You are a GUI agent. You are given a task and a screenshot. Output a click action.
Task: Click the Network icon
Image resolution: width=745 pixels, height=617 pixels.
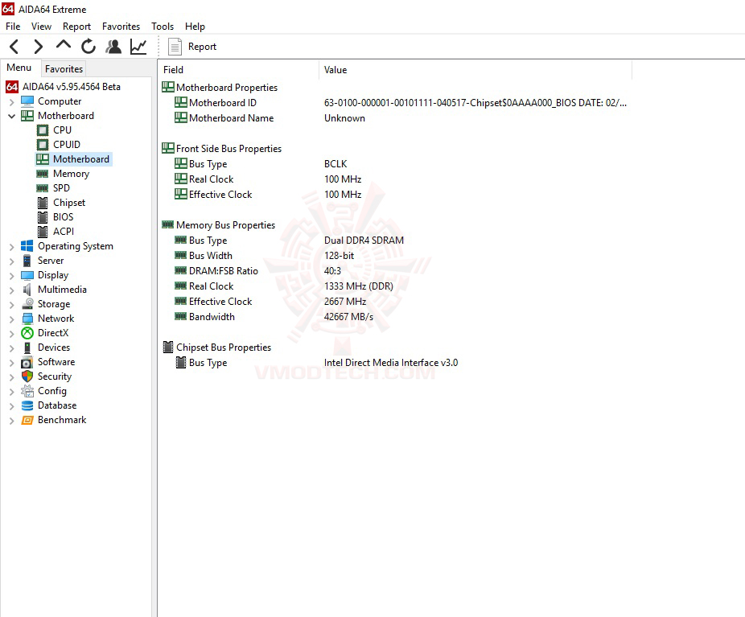point(27,319)
